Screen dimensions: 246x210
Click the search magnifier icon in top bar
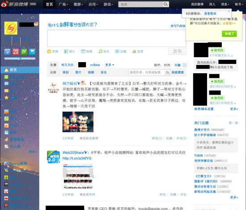[165, 4]
